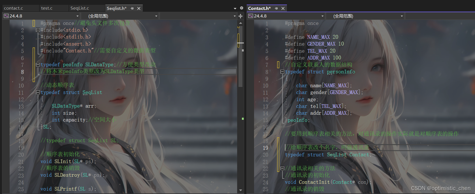Viewport: 475px width, 194px height.
Task: Click 'int size;' line in Seqlist.h
Action: (64, 113)
